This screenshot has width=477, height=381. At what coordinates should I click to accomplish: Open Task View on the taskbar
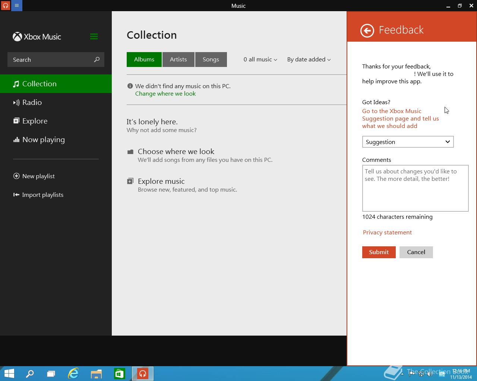pyautogui.click(x=51, y=374)
